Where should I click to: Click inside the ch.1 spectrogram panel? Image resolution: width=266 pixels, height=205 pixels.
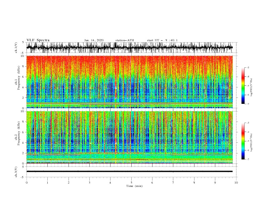(x=130, y=82)
